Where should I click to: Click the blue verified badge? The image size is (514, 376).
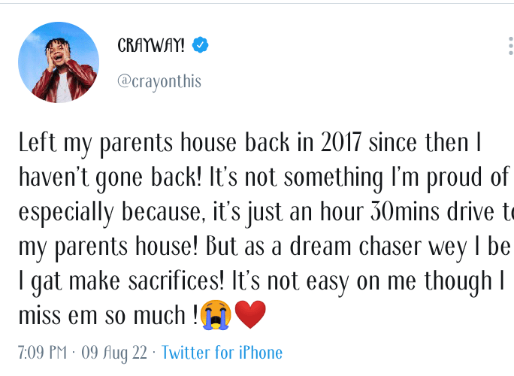tap(200, 45)
